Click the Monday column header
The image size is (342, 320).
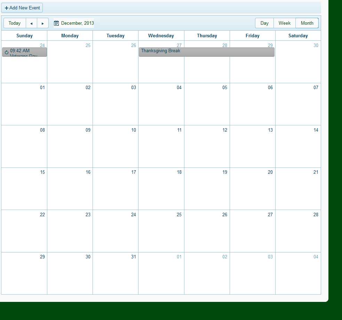pyautogui.click(x=70, y=36)
